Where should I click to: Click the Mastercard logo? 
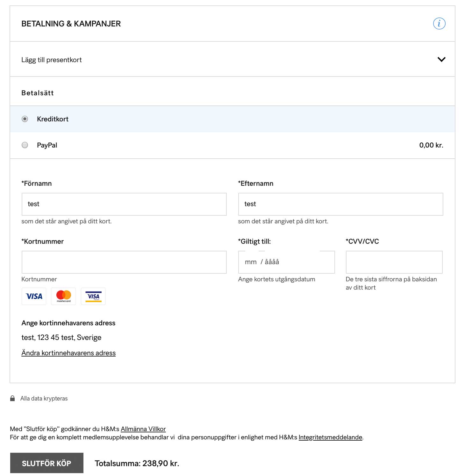click(64, 296)
